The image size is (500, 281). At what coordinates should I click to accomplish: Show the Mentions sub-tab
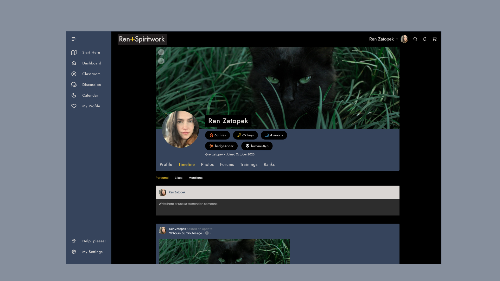point(195,178)
